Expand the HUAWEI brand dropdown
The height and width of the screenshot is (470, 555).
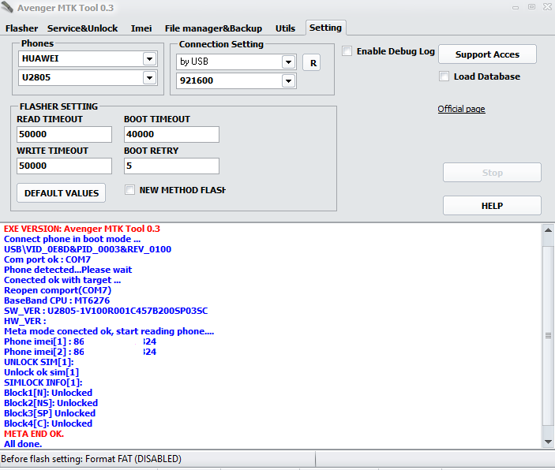tap(150, 58)
